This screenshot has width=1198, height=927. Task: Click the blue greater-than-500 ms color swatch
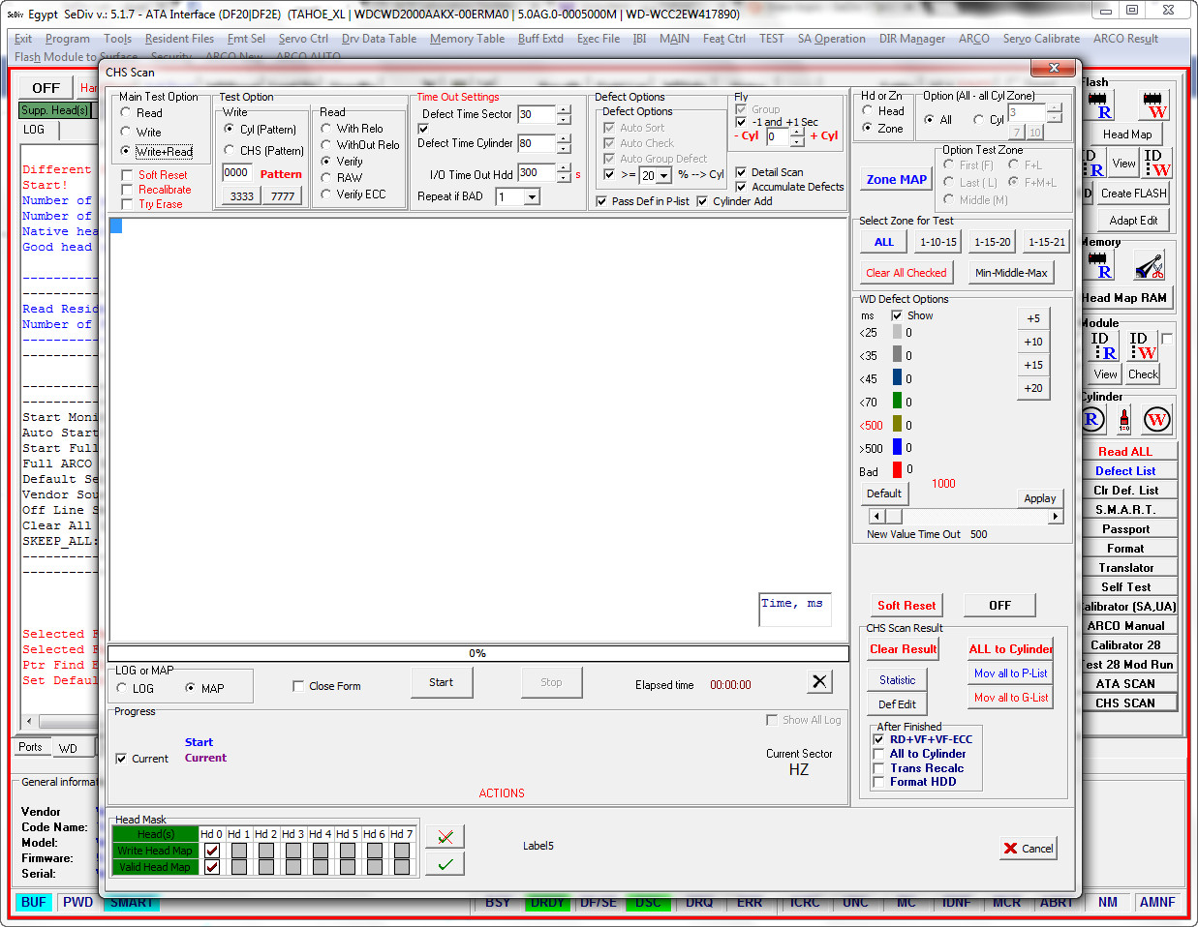point(897,447)
